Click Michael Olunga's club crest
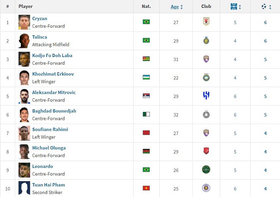Viewport: 280px width, 197px height. pyautogui.click(x=206, y=151)
